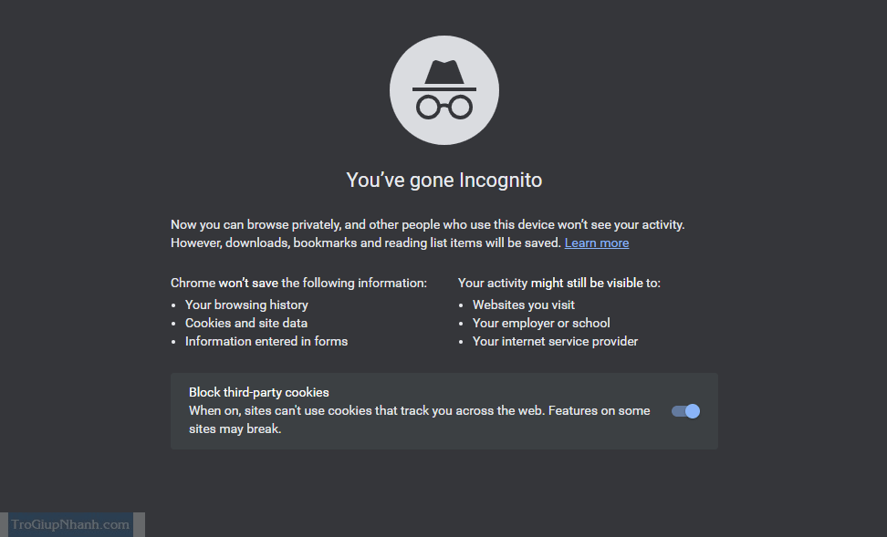The width and height of the screenshot is (887, 537).
Task: Click the "Websites you visit" bullet
Action: [524, 305]
